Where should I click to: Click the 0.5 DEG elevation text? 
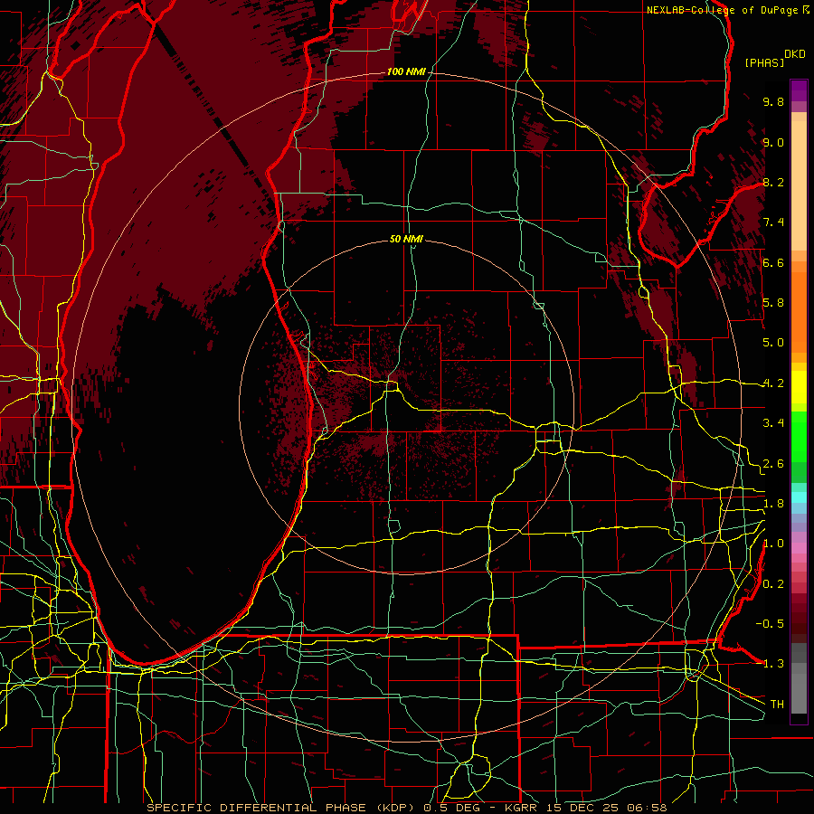(450, 808)
